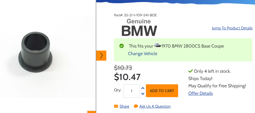Click the orange next-image chevron arrow

(101, 56)
